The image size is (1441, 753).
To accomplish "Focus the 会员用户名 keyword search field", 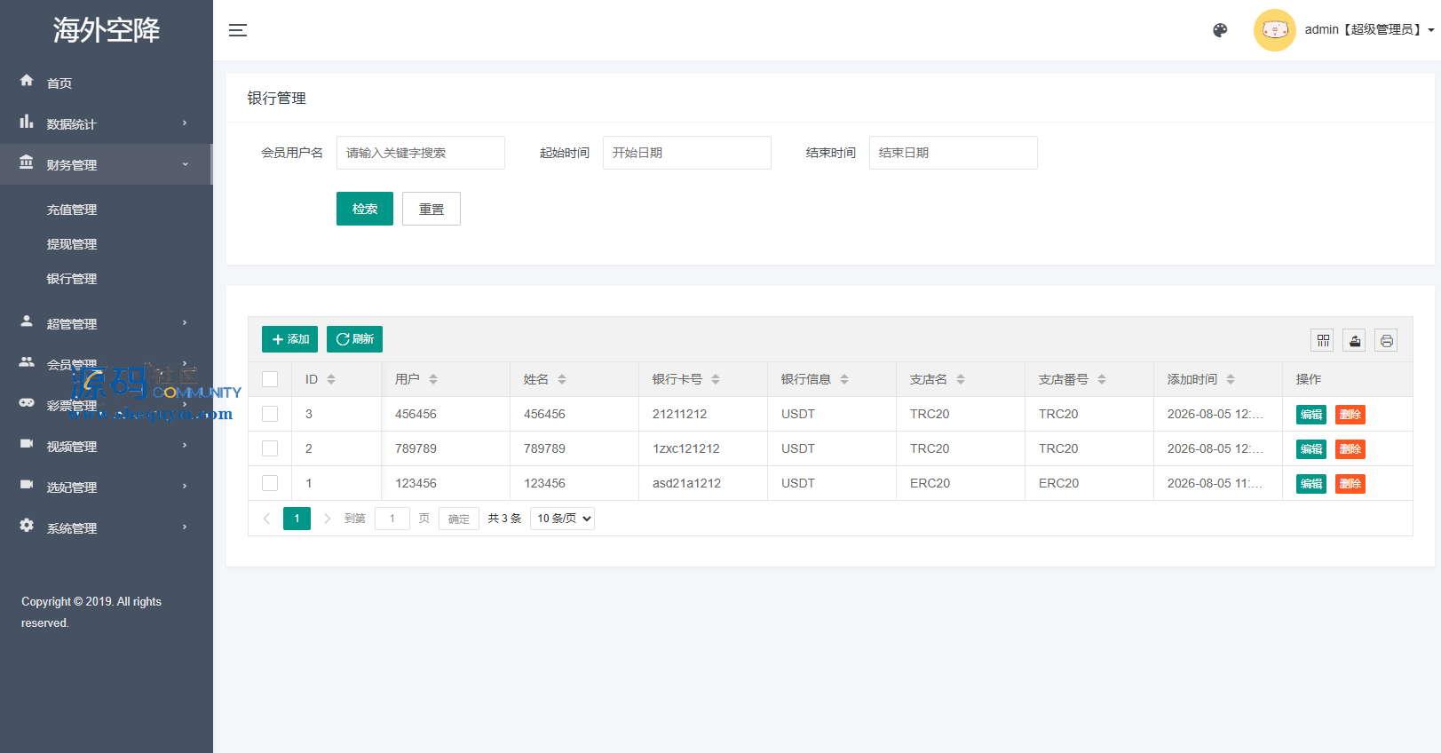I will point(421,153).
